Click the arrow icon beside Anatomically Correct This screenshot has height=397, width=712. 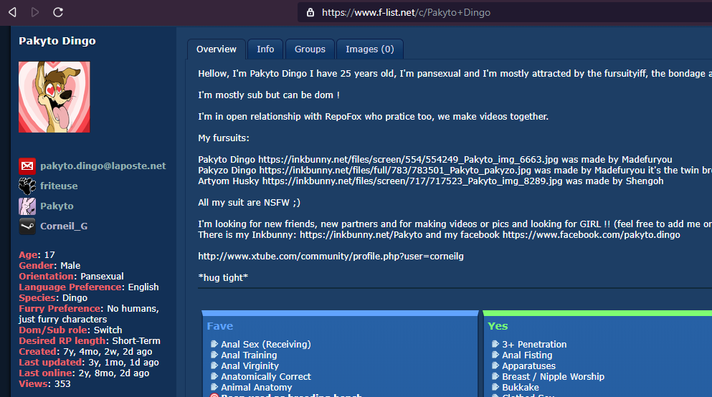[x=214, y=376]
